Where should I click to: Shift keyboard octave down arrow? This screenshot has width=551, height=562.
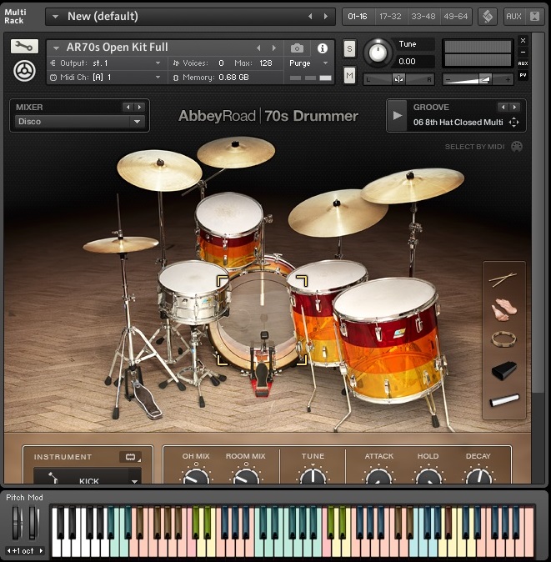pos(9,550)
